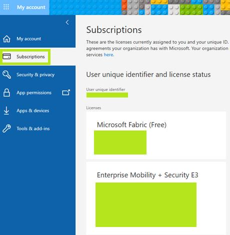
Task: Open App permissions in the sidebar
Action: point(34,92)
